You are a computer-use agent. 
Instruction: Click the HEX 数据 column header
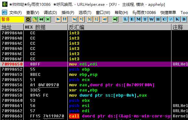pos(46,27)
